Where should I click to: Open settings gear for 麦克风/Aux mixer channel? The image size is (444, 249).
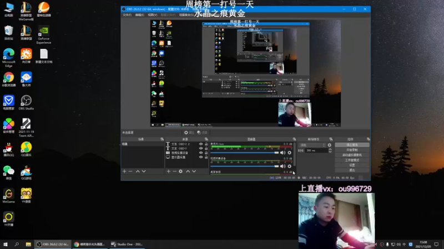point(289,153)
